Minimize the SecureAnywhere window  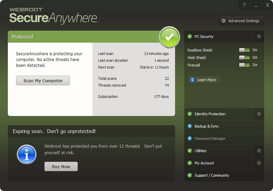256,5
